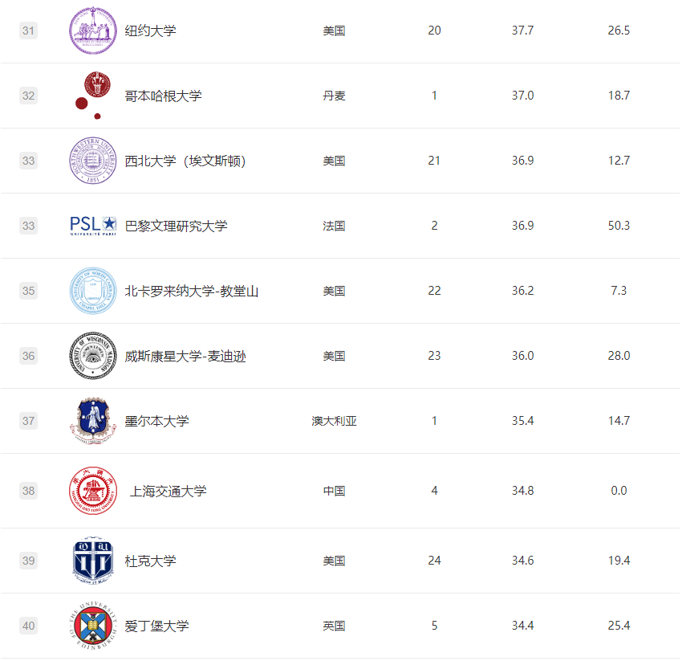Click the PSL university logo

click(x=93, y=226)
